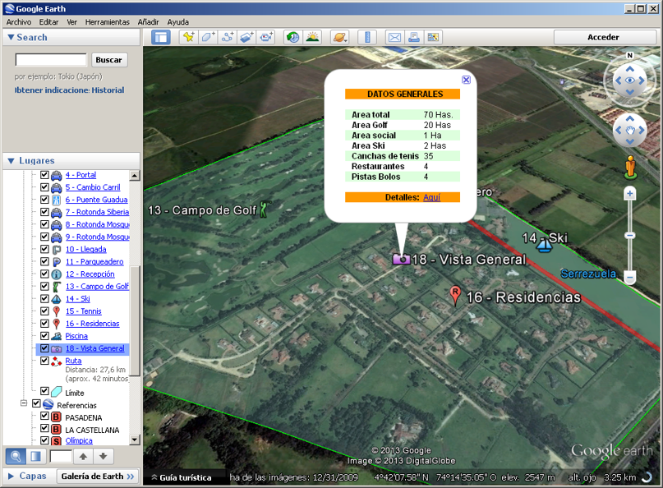Viewport: 663px width, 488px height.
Task: Uncheck PASADENA checkbox
Action: click(x=44, y=416)
